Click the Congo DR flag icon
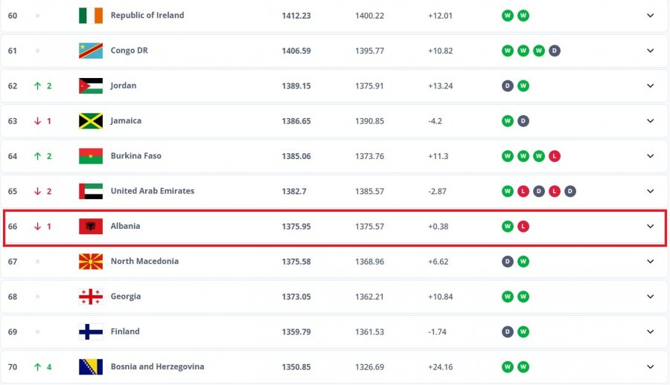The image size is (670, 385). click(91, 51)
